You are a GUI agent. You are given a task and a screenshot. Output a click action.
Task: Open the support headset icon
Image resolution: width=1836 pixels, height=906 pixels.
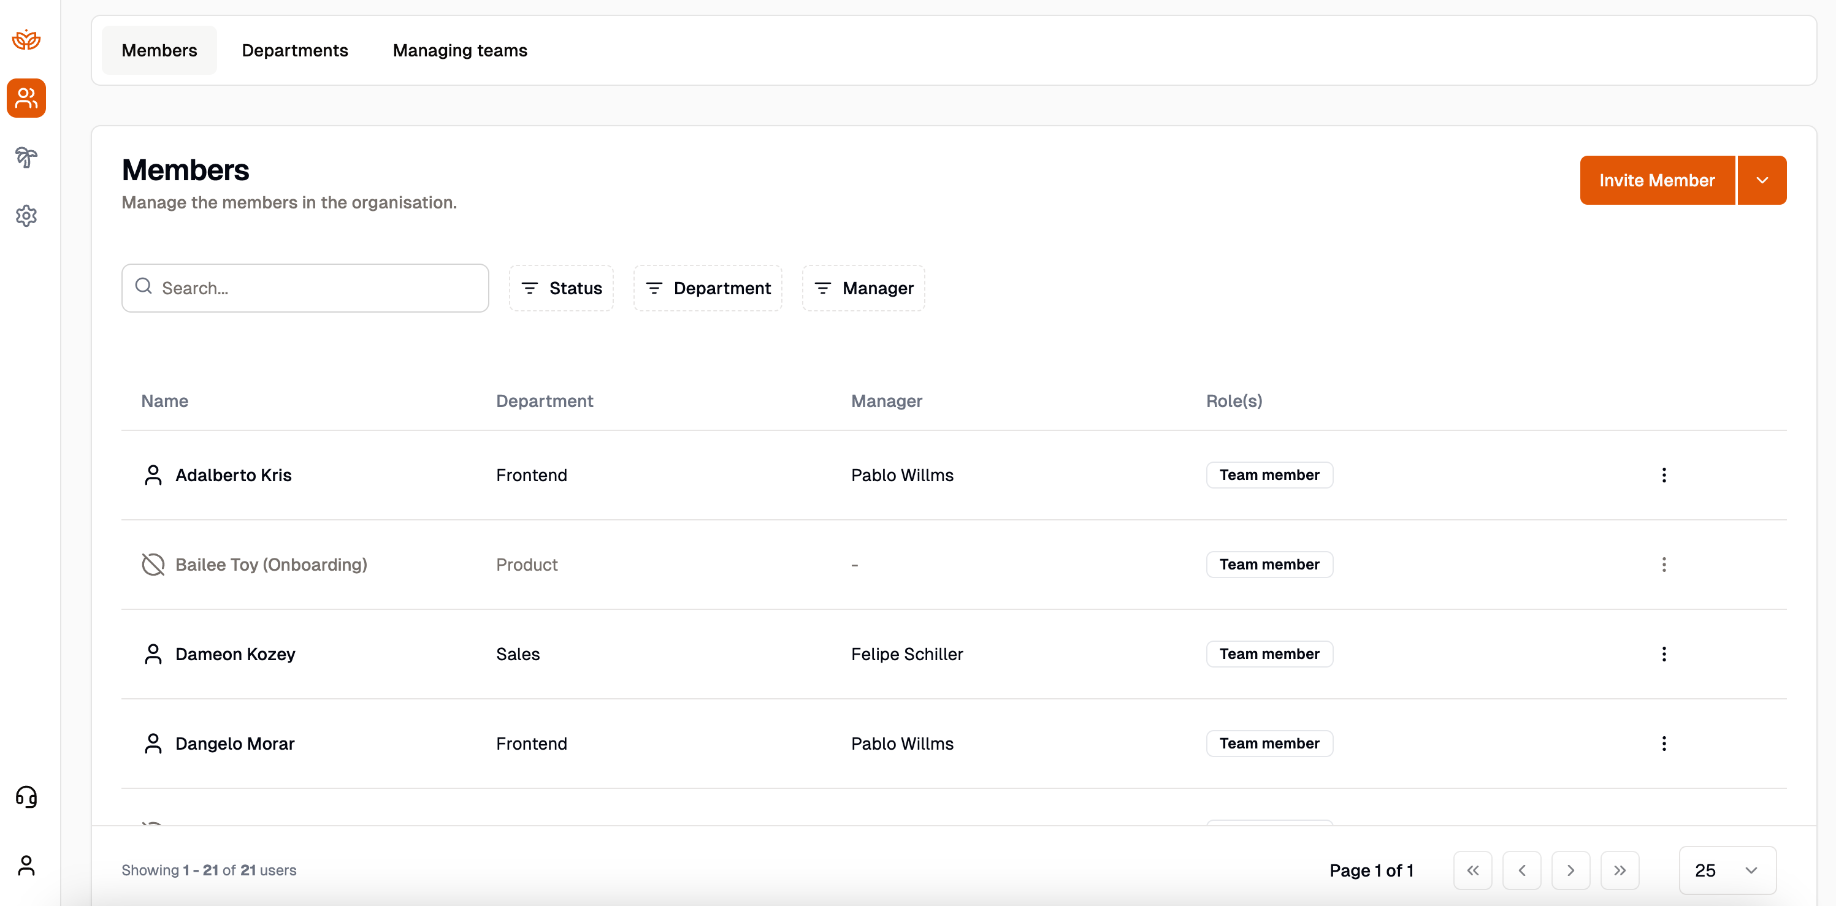(26, 796)
